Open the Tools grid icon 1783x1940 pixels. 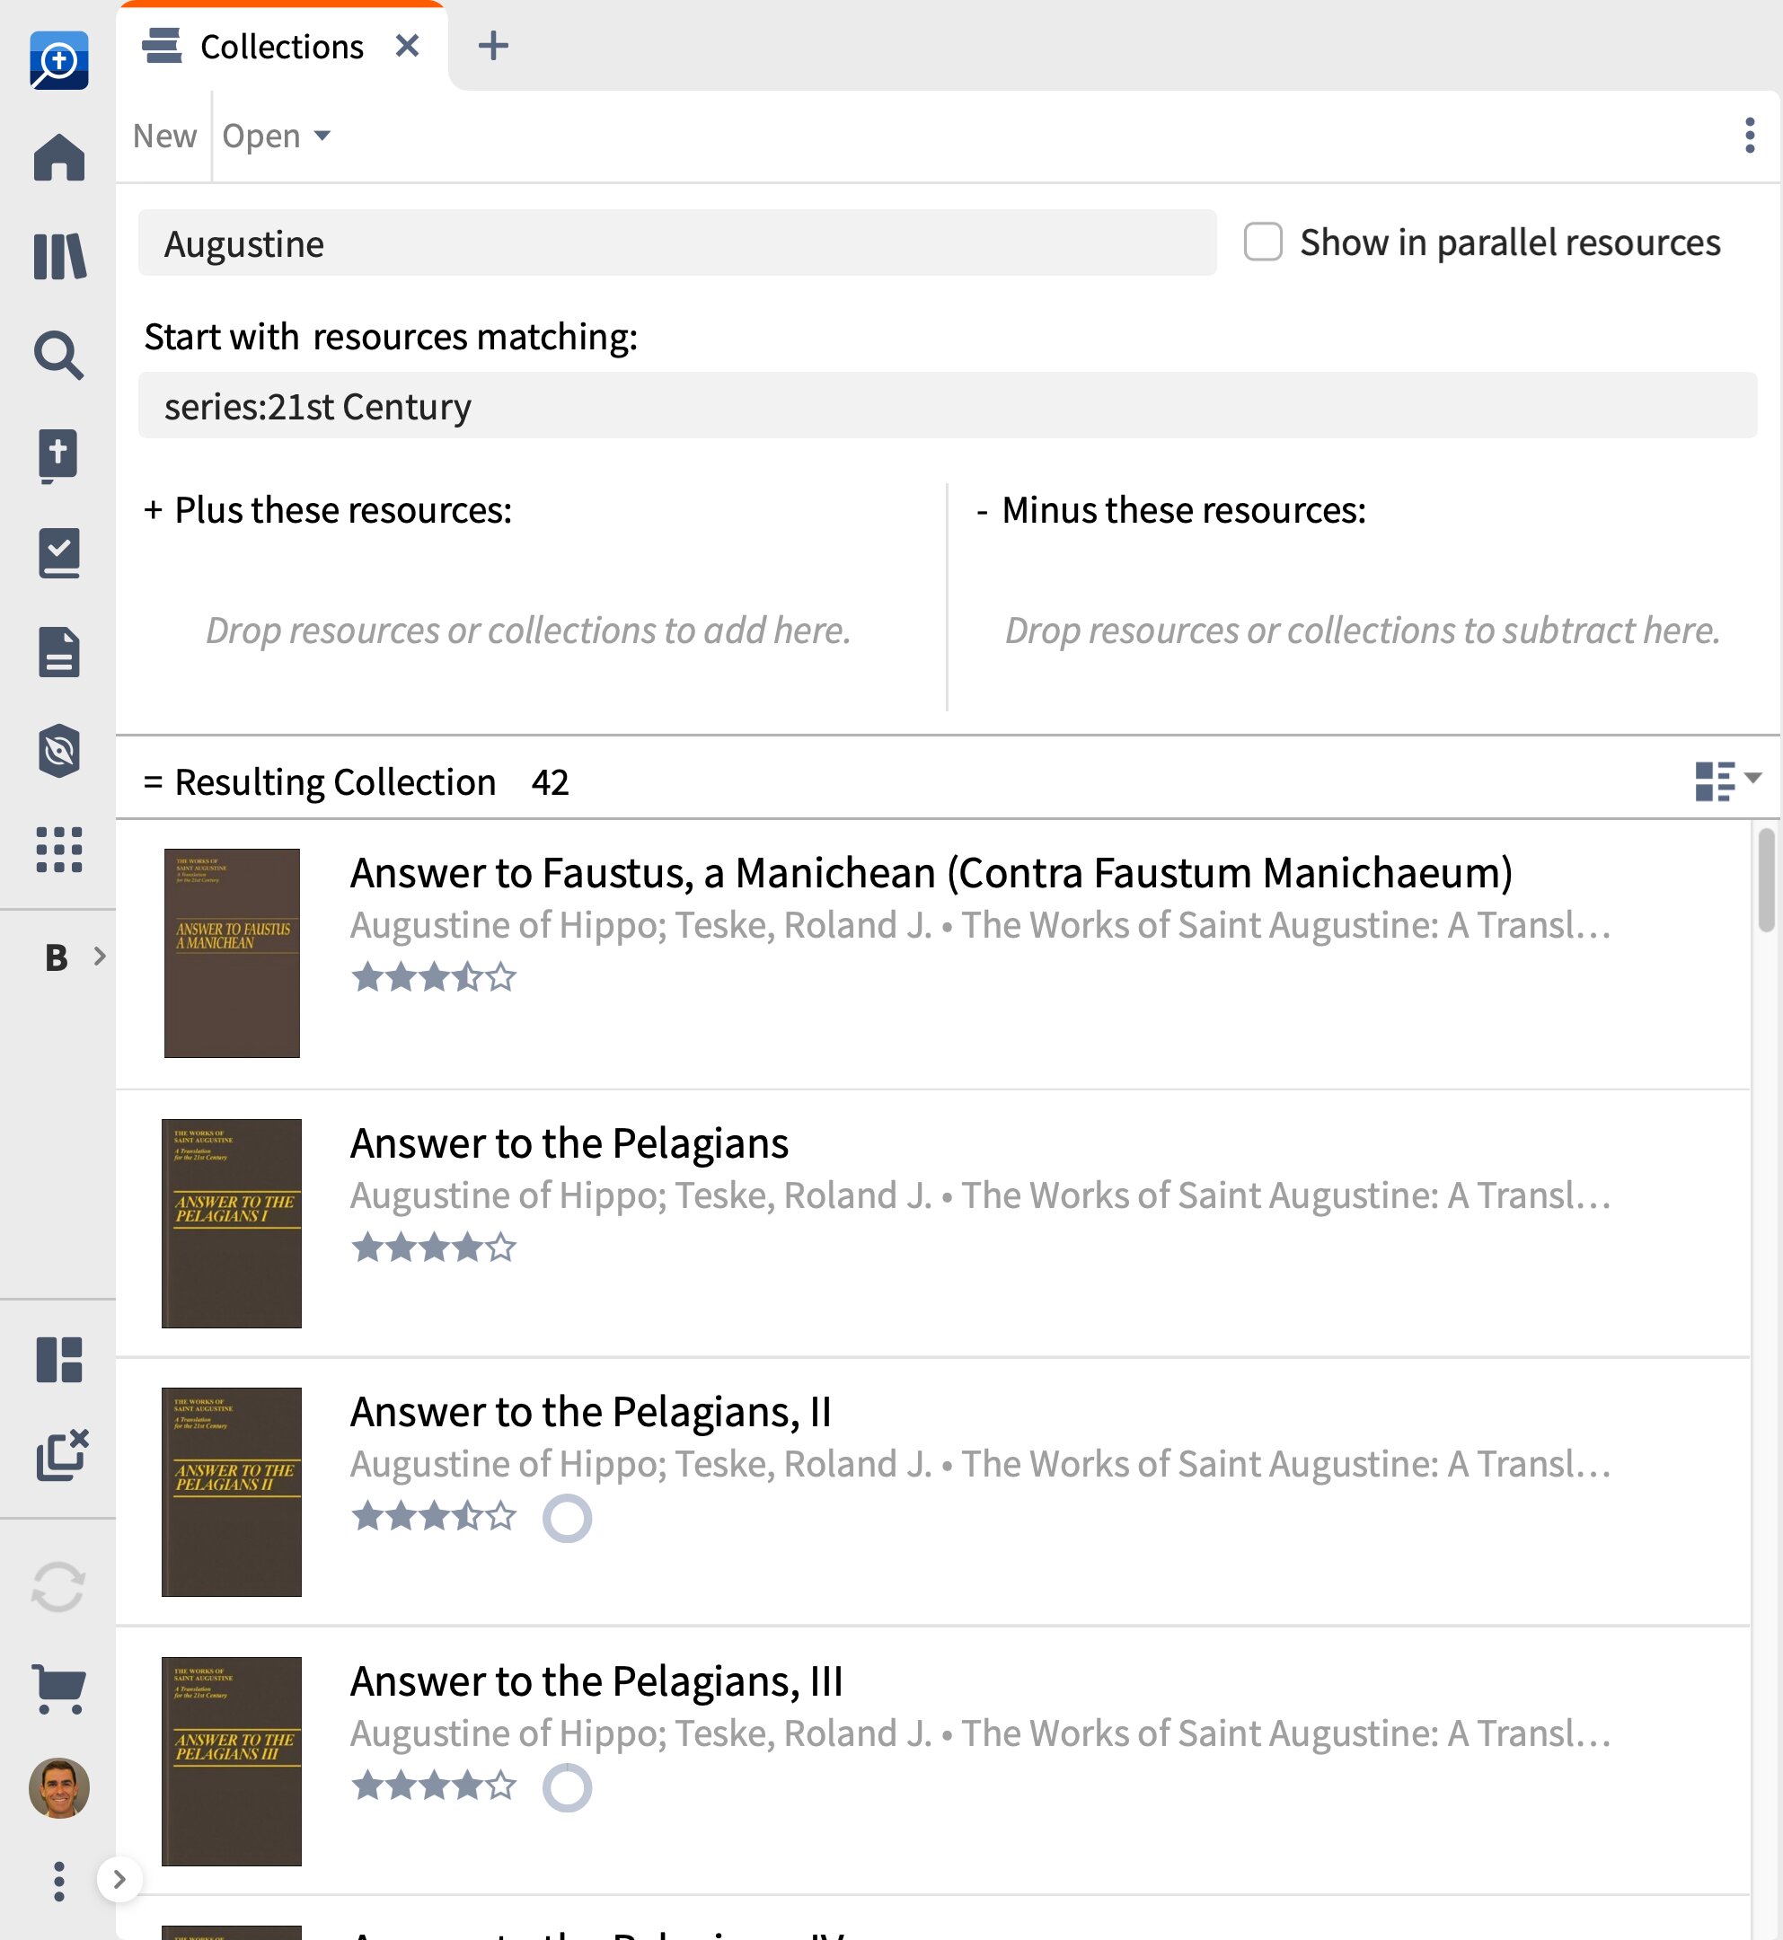(x=59, y=850)
